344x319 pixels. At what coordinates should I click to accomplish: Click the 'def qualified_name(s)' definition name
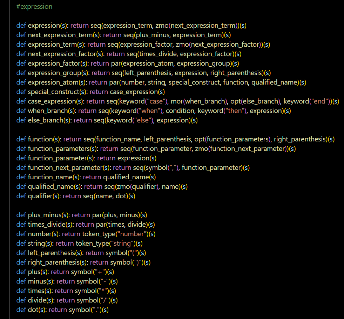pos(51,186)
